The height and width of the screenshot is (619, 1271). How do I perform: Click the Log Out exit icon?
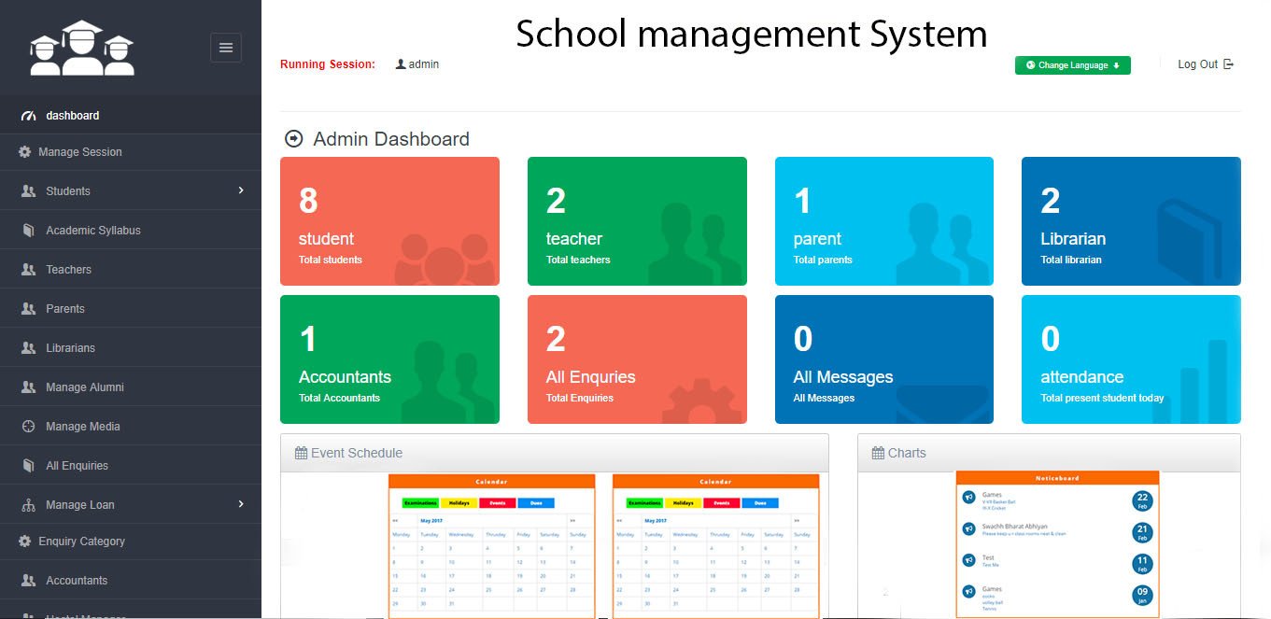point(1229,64)
